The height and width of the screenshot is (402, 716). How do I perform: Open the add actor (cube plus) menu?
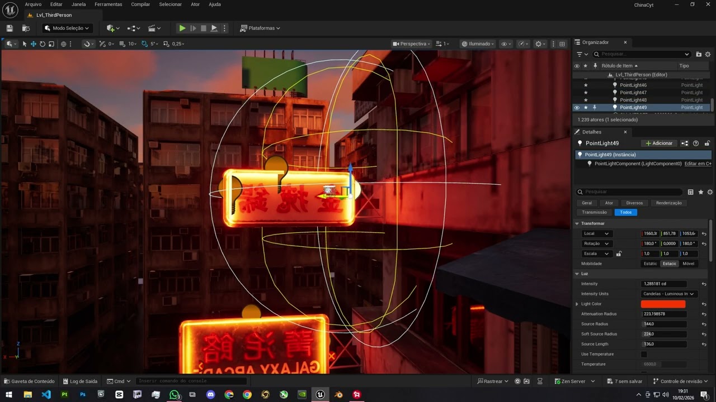(113, 28)
